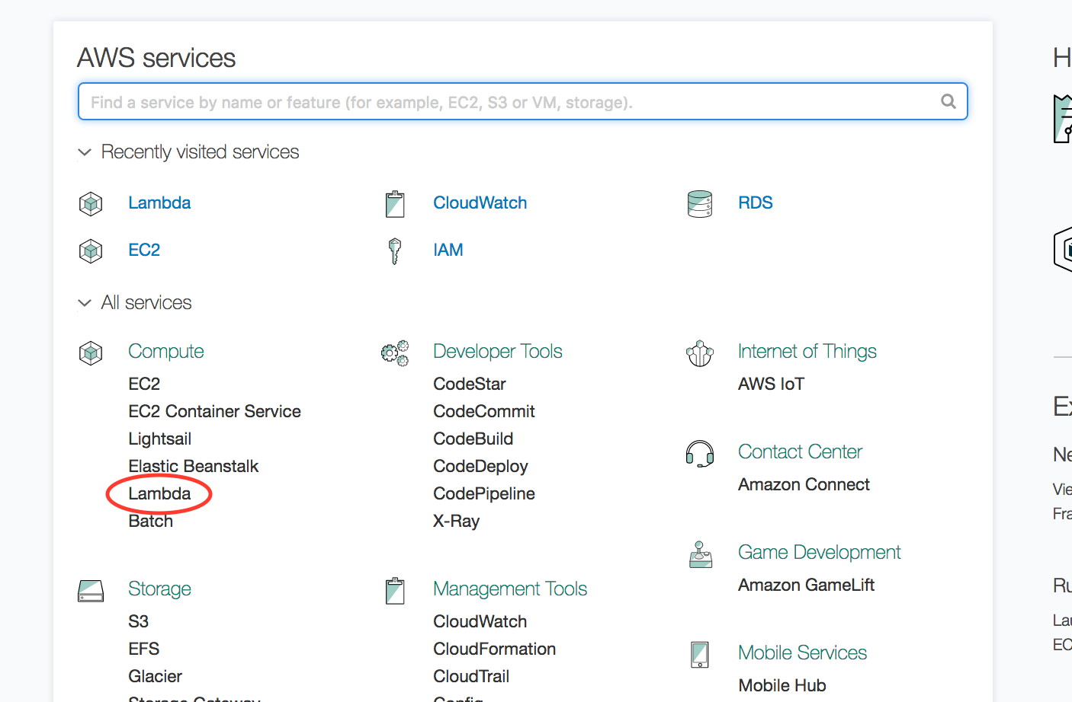The width and height of the screenshot is (1072, 702).
Task: Click the Game Development joystick icon
Action: (700, 554)
